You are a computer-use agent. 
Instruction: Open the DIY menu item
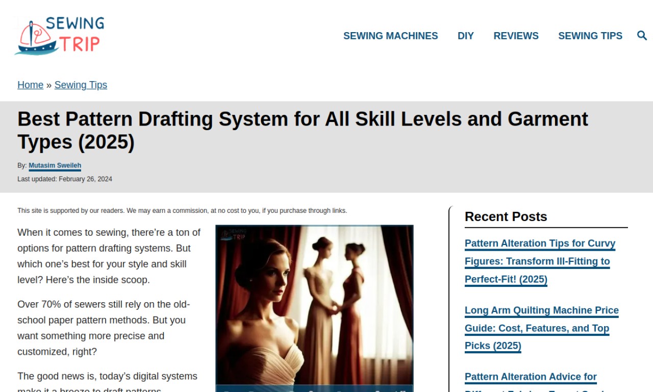coord(465,36)
